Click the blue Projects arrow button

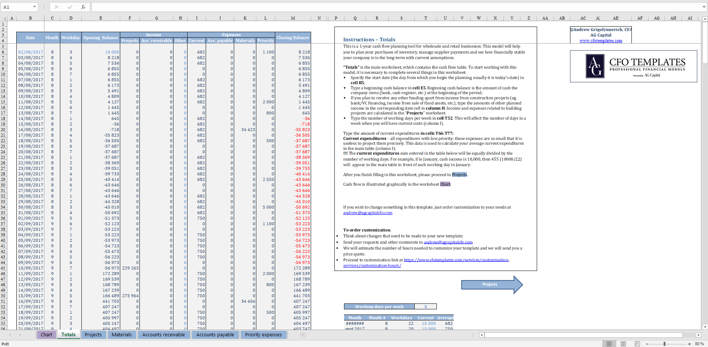[492, 284]
